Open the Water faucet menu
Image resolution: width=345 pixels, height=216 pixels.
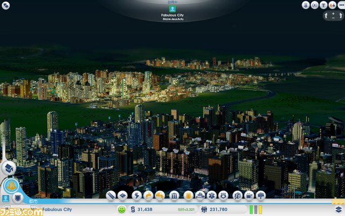(148, 195)
